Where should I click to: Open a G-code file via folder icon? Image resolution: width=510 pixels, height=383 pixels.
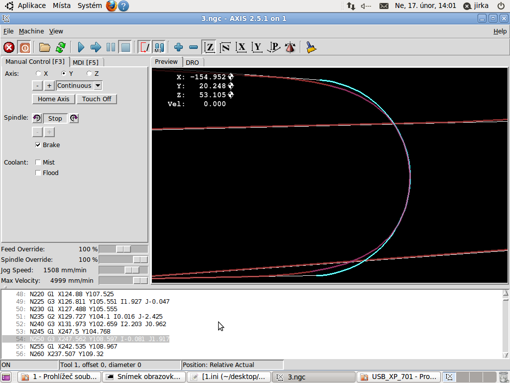point(45,47)
